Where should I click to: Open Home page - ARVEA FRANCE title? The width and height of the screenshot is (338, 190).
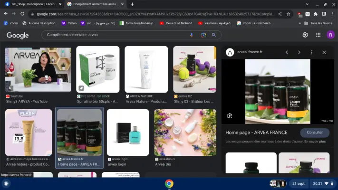(256, 133)
